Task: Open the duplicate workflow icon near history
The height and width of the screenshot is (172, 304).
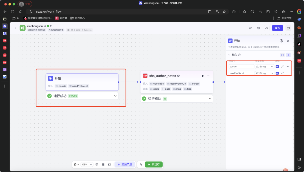Action: (x=250, y=28)
